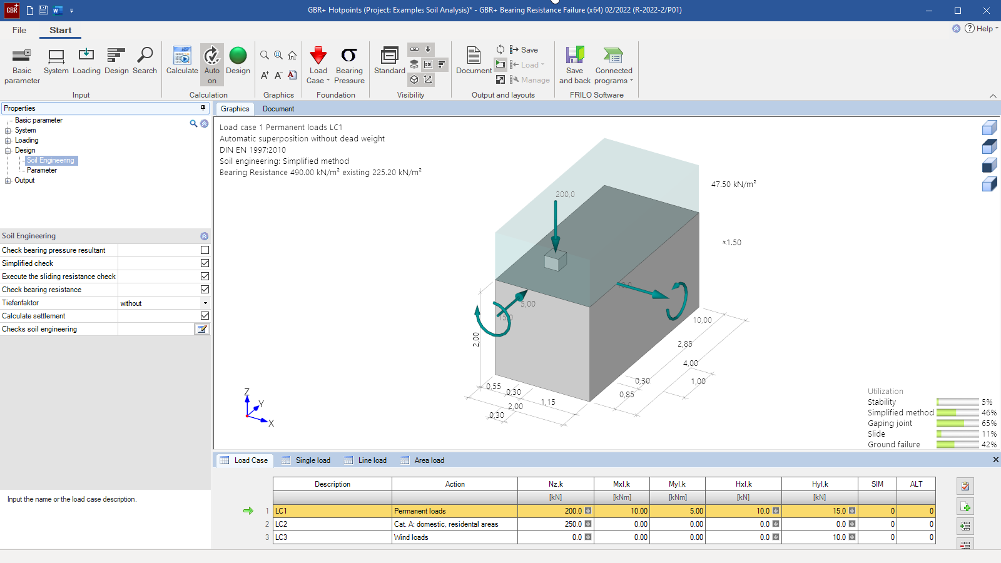
Task: Save the output layout
Action: pyautogui.click(x=524, y=49)
